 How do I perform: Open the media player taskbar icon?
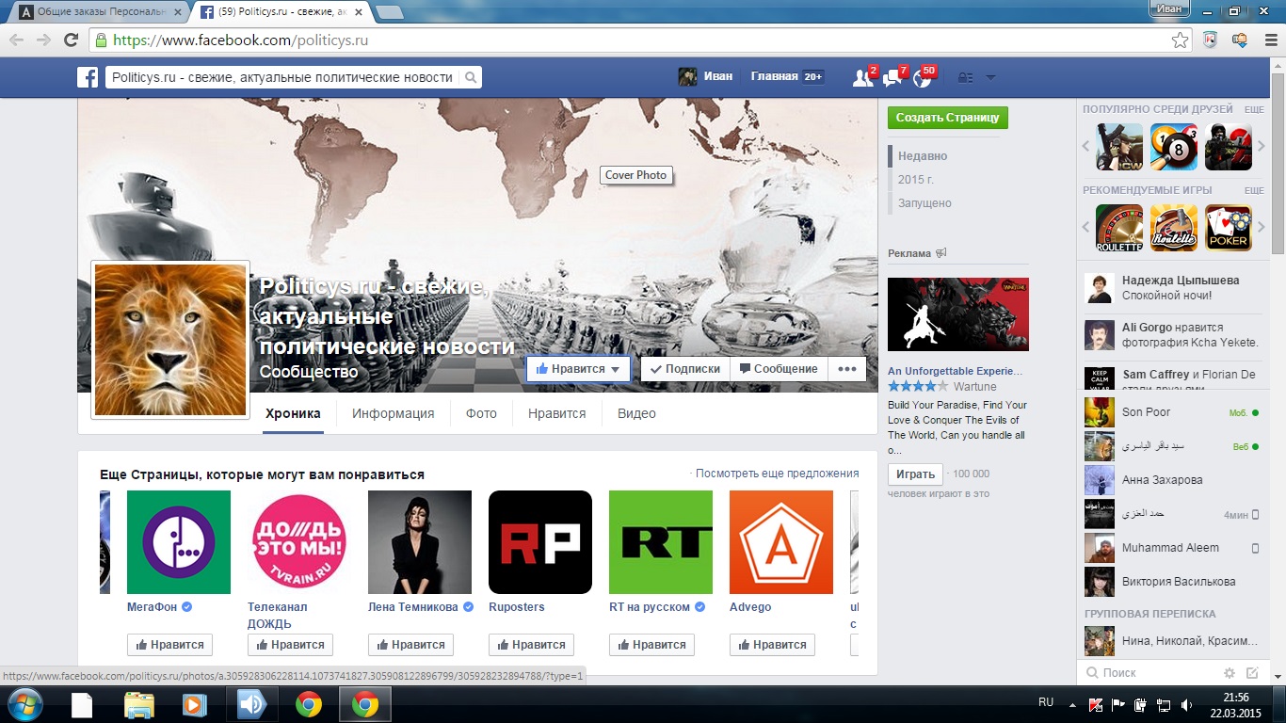(x=195, y=704)
